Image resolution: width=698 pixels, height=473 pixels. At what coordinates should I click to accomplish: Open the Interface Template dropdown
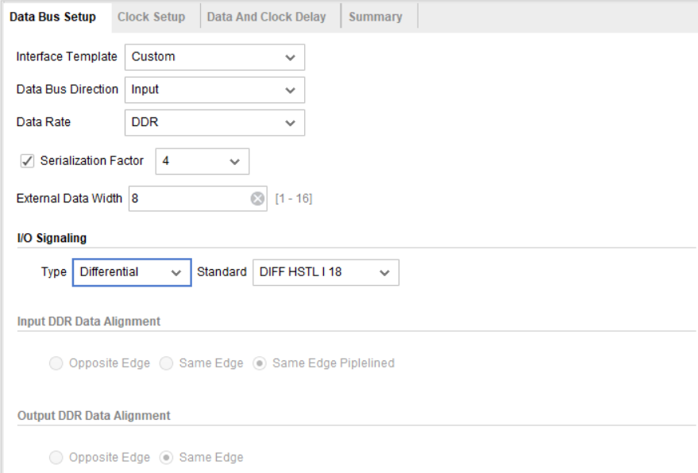tap(214, 57)
